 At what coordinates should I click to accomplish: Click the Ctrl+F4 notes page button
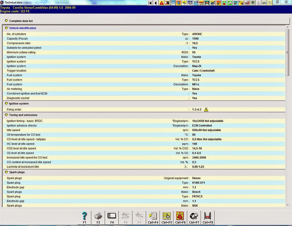point(153,218)
